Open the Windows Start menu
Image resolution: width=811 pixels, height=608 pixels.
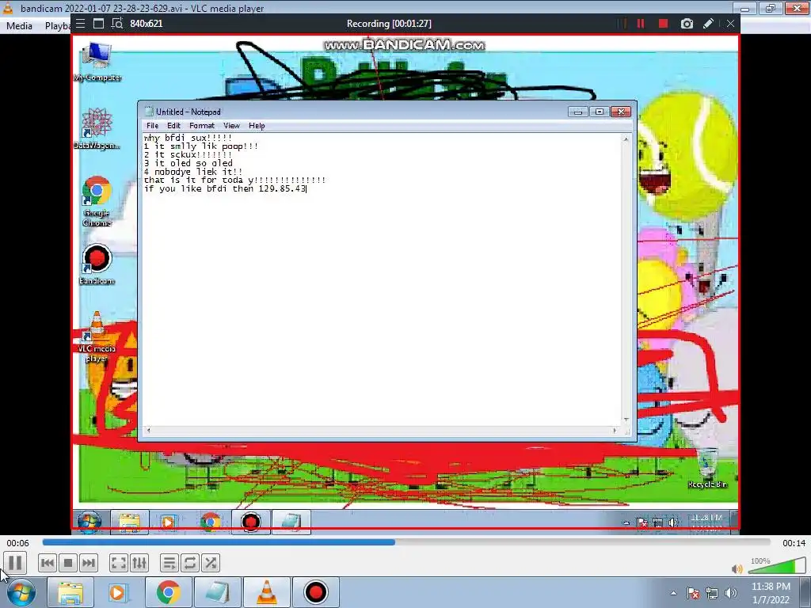point(21,592)
